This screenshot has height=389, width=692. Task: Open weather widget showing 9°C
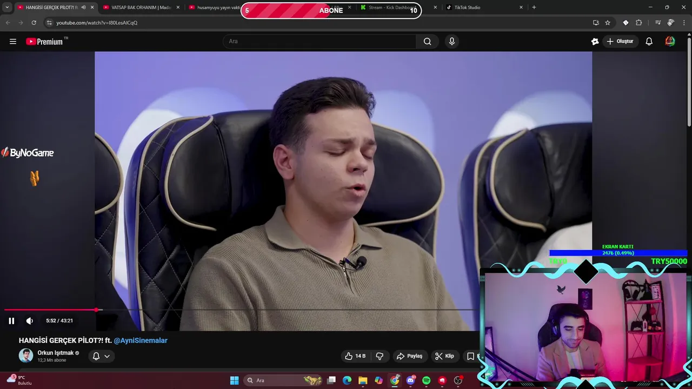click(x=21, y=380)
